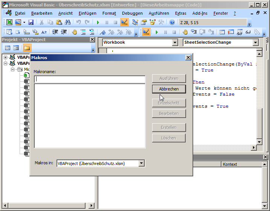Click the Cut scissors icon
The width and height of the screenshot is (270, 211).
coord(41,22)
